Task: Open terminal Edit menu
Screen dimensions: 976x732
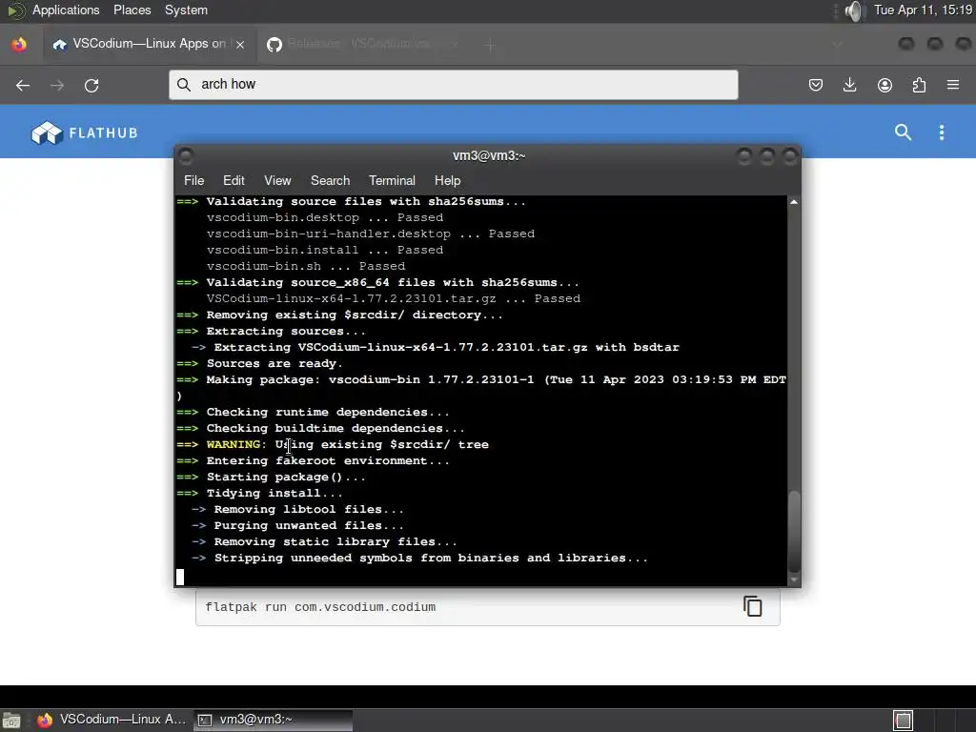Action: point(234,180)
